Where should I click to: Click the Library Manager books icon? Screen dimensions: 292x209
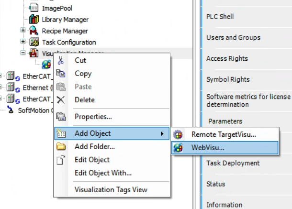pos(34,20)
